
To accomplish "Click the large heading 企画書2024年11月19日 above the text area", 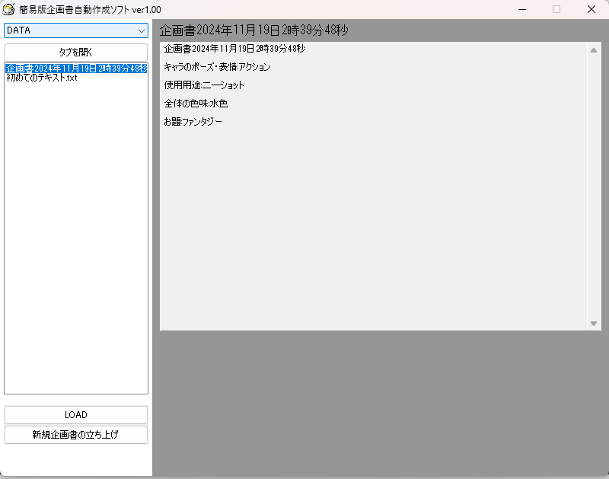I will pos(254,30).
